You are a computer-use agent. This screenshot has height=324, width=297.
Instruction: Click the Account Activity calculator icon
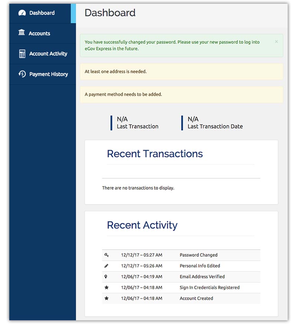(x=22, y=54)
